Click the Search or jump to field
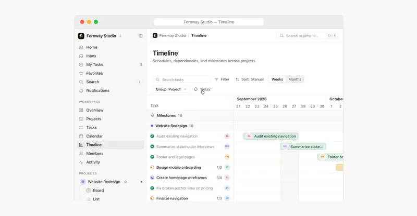417x216 pixels. 308,35
